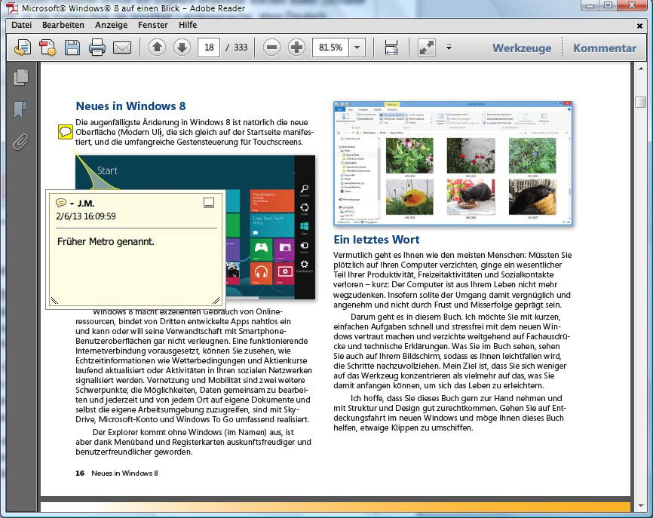Click the page footer '16 Neues in Windows 8'
Image resolution: width=653 pixels, height=518 pixels.
(x=117, y=473)
